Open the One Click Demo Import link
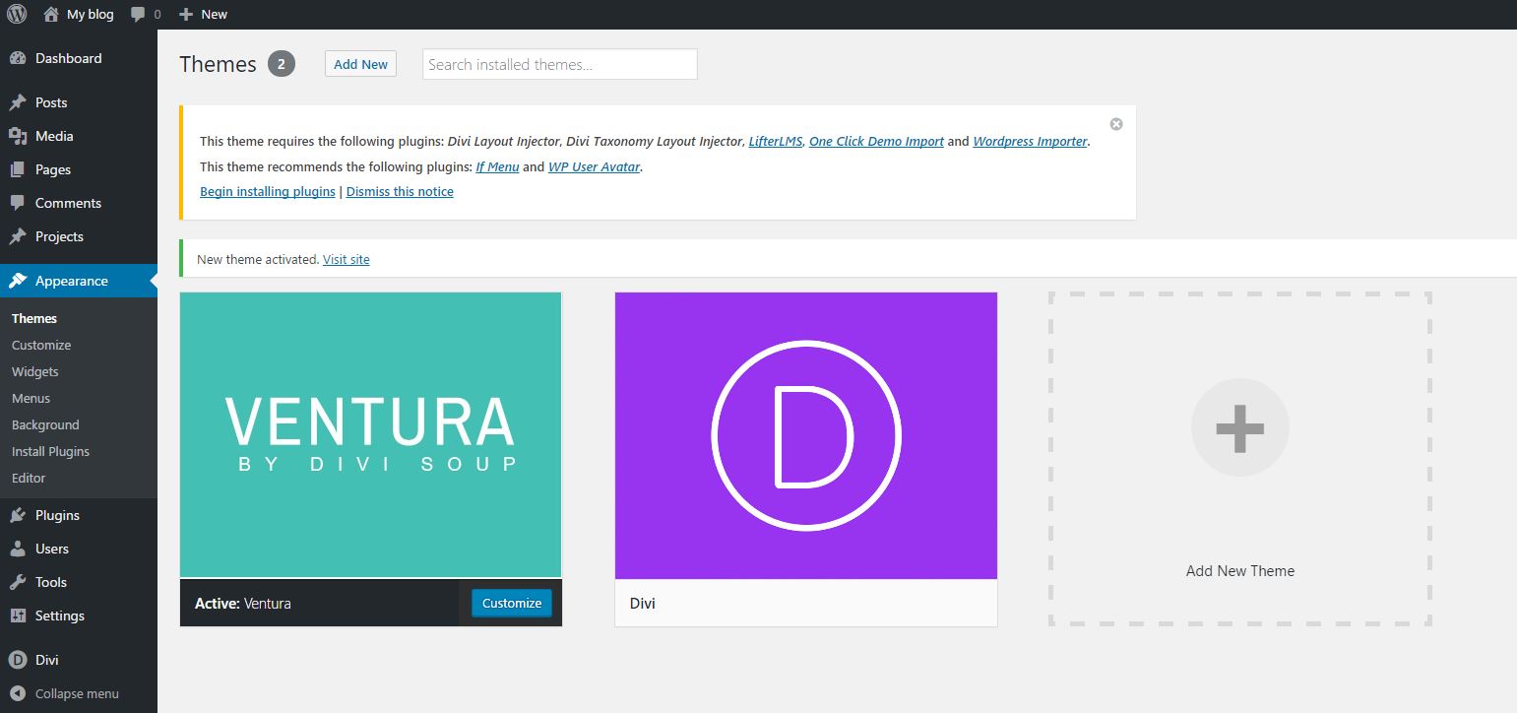The width and height of the screenshot is (1517, 713). pos(876,141)
